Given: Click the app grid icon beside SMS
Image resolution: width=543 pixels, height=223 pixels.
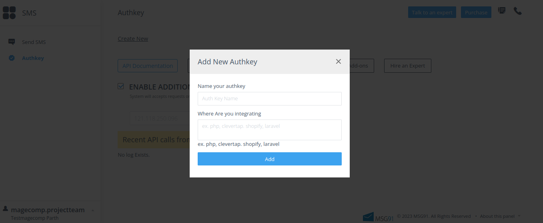Looking at the screenshot, I should tap(9, 13).
